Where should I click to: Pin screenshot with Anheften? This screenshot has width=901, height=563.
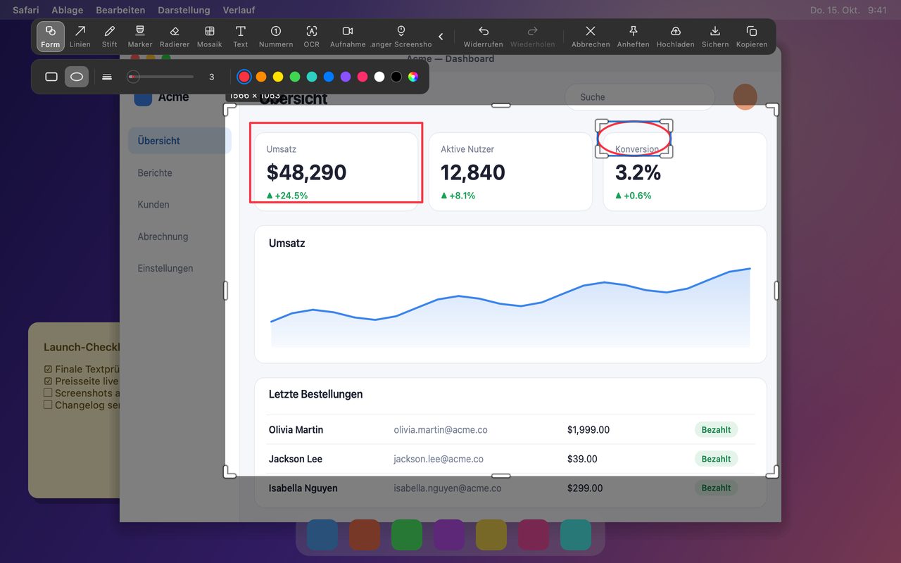pos(633,37)
